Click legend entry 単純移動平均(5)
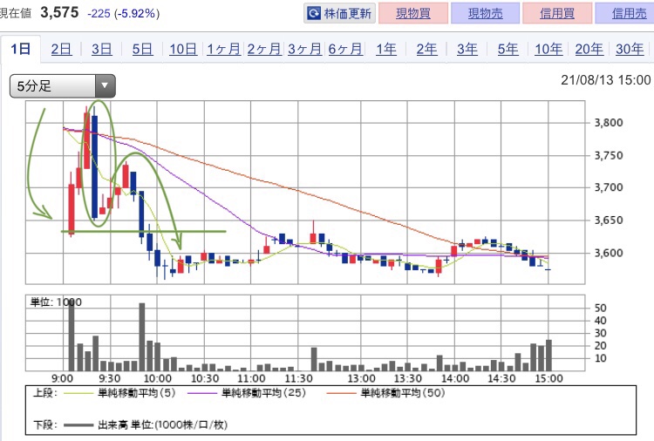The image size is (654, 441). click(136, 393)
